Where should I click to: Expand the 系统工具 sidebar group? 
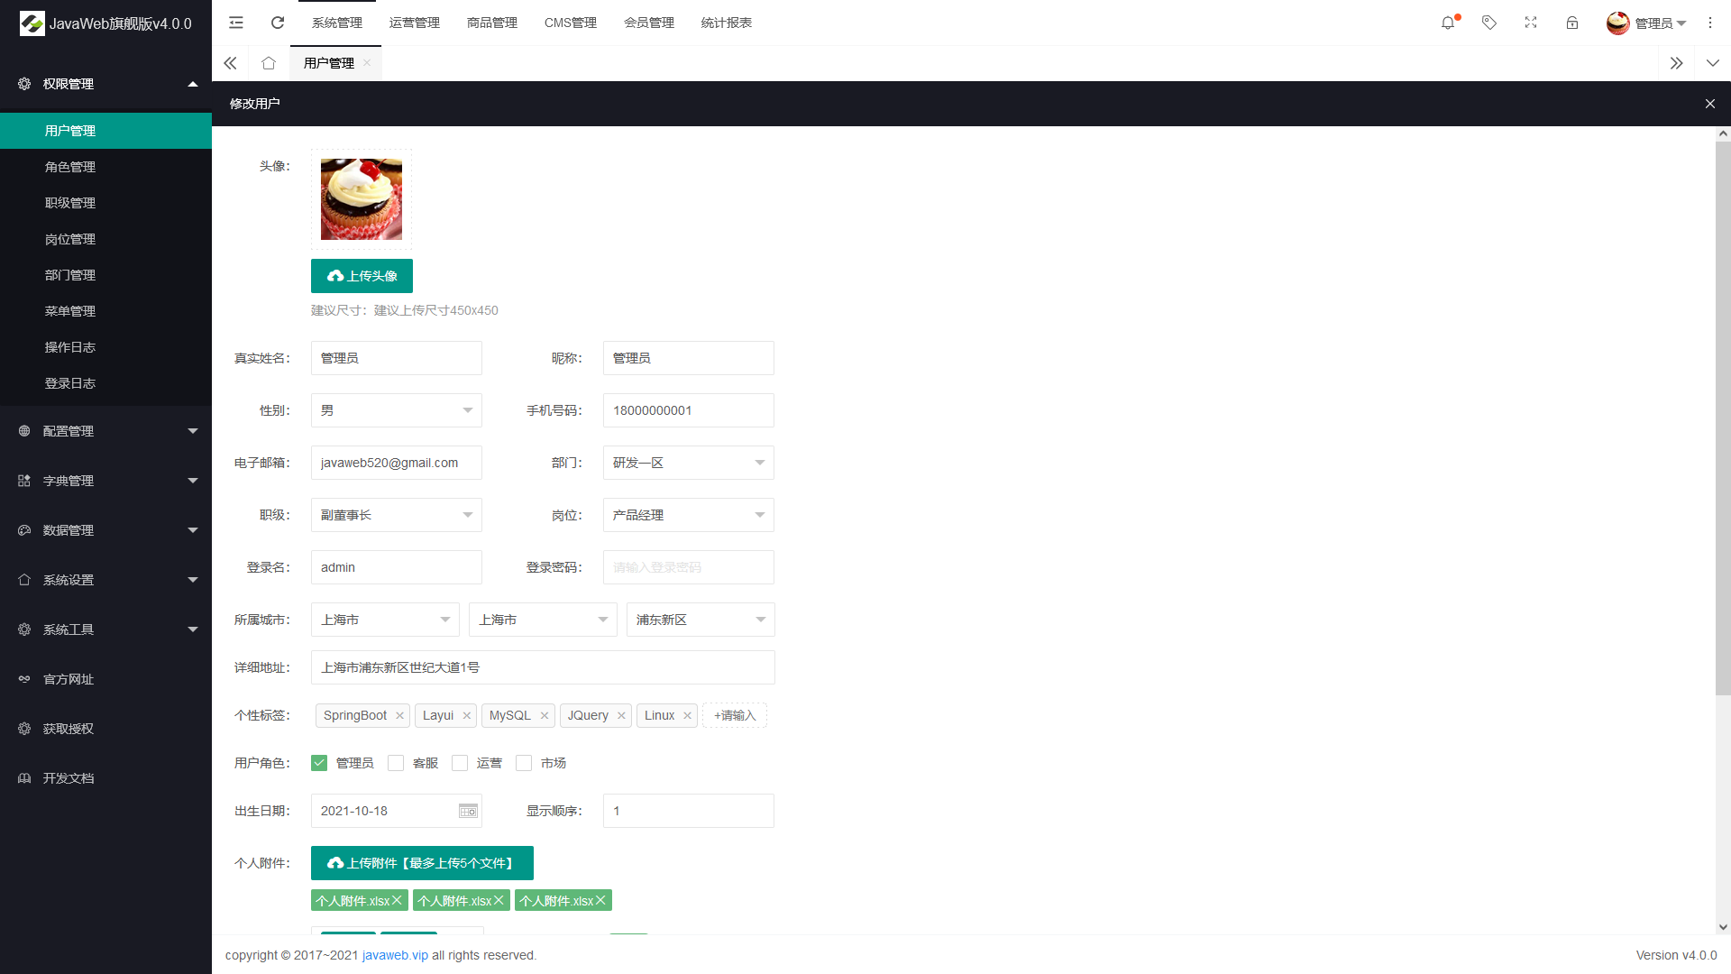(x=105, y=629)
